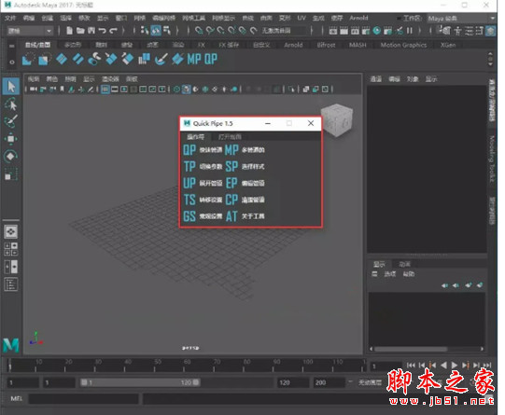Click MEL command line label
Screen dimensions: 505x415
point(17,398)
